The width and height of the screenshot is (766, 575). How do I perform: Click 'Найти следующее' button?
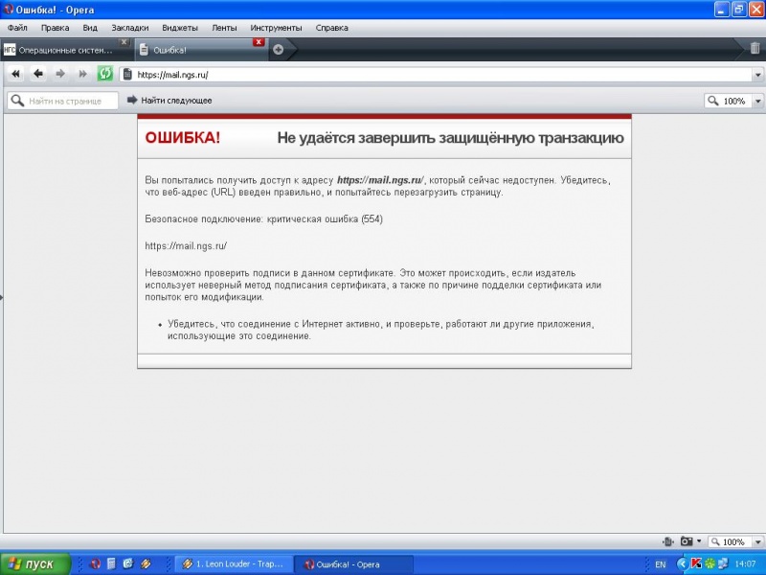point(169,101)
